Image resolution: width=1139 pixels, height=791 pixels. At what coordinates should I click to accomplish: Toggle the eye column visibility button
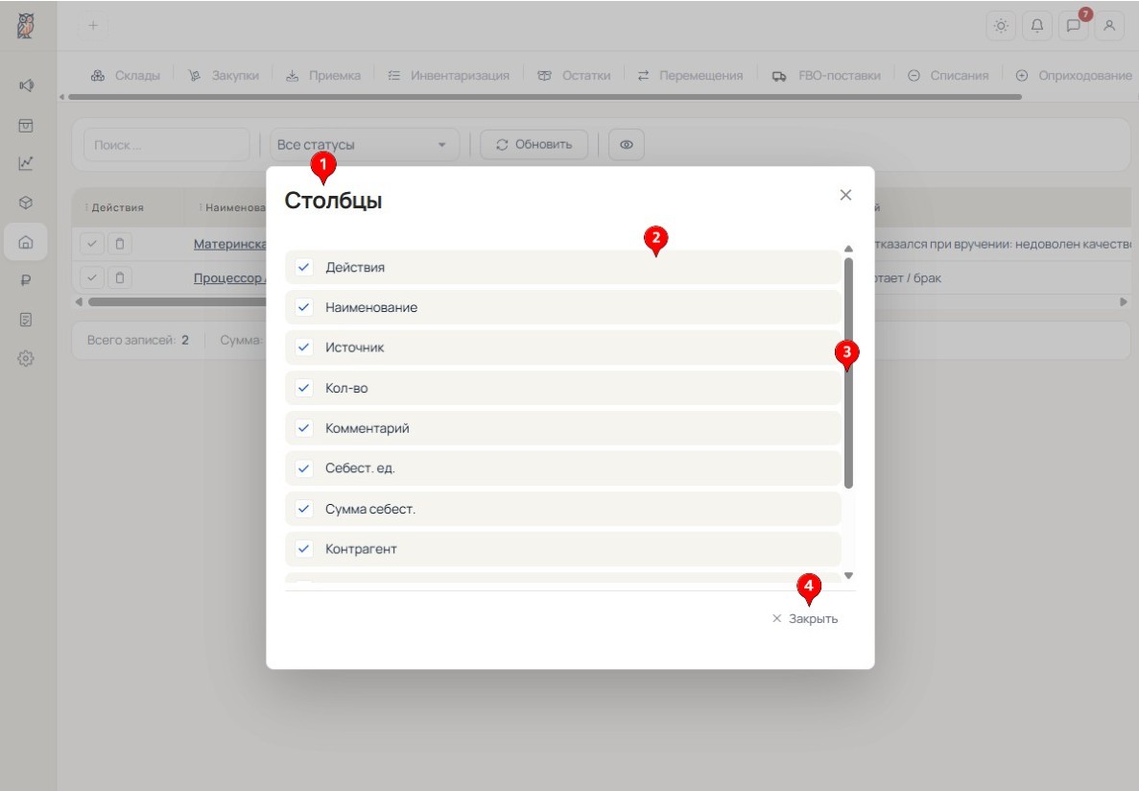click(x=627, y=145)
